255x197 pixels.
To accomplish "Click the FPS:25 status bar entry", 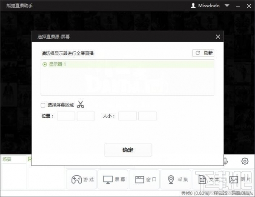I will click(221, 193).
